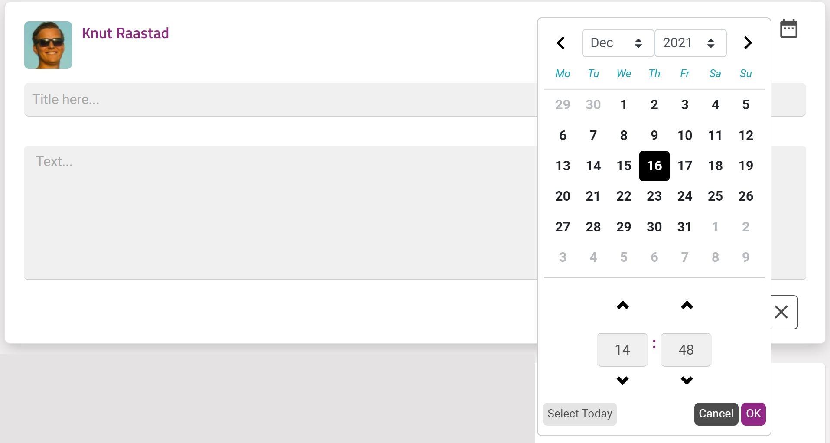Decrease the hour with down chevron
Screen dimensions: 830x443
click(x=622, y=381)
